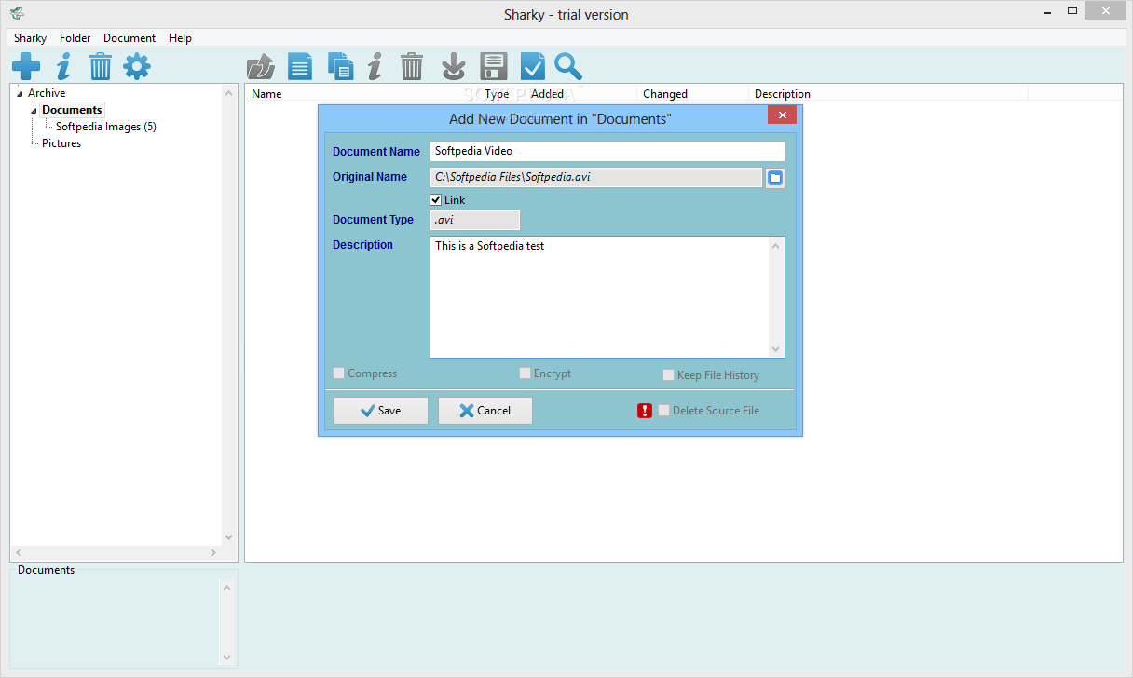Toggle Keep File History checkbox
This screenshot has width=1133, height=678.
point(669,375)
